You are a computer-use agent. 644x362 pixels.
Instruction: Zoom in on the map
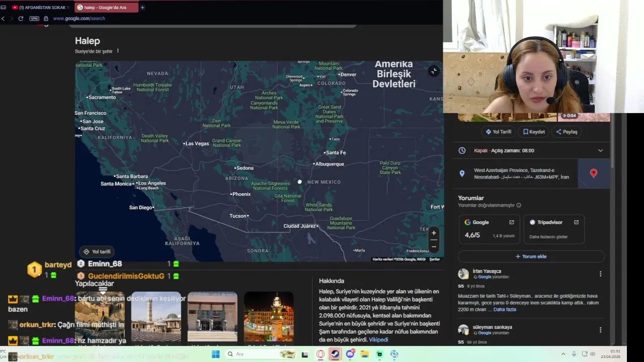[x=434, y=233]
